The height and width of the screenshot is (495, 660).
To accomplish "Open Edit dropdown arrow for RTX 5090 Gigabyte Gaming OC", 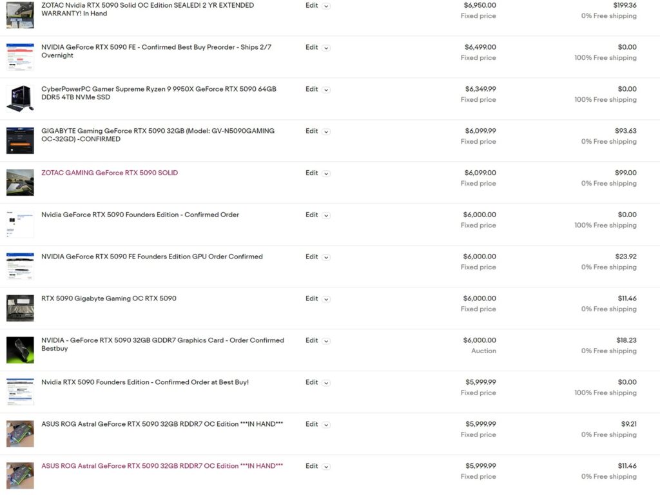I will [x=326, y=299].
